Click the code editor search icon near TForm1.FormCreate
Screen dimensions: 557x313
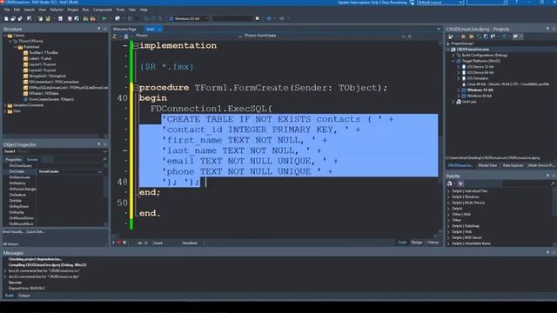tap(410, 37)
